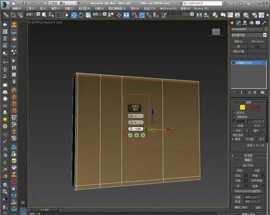
Task: Select Multi preview selection radio
Action: tap(257, 139)
